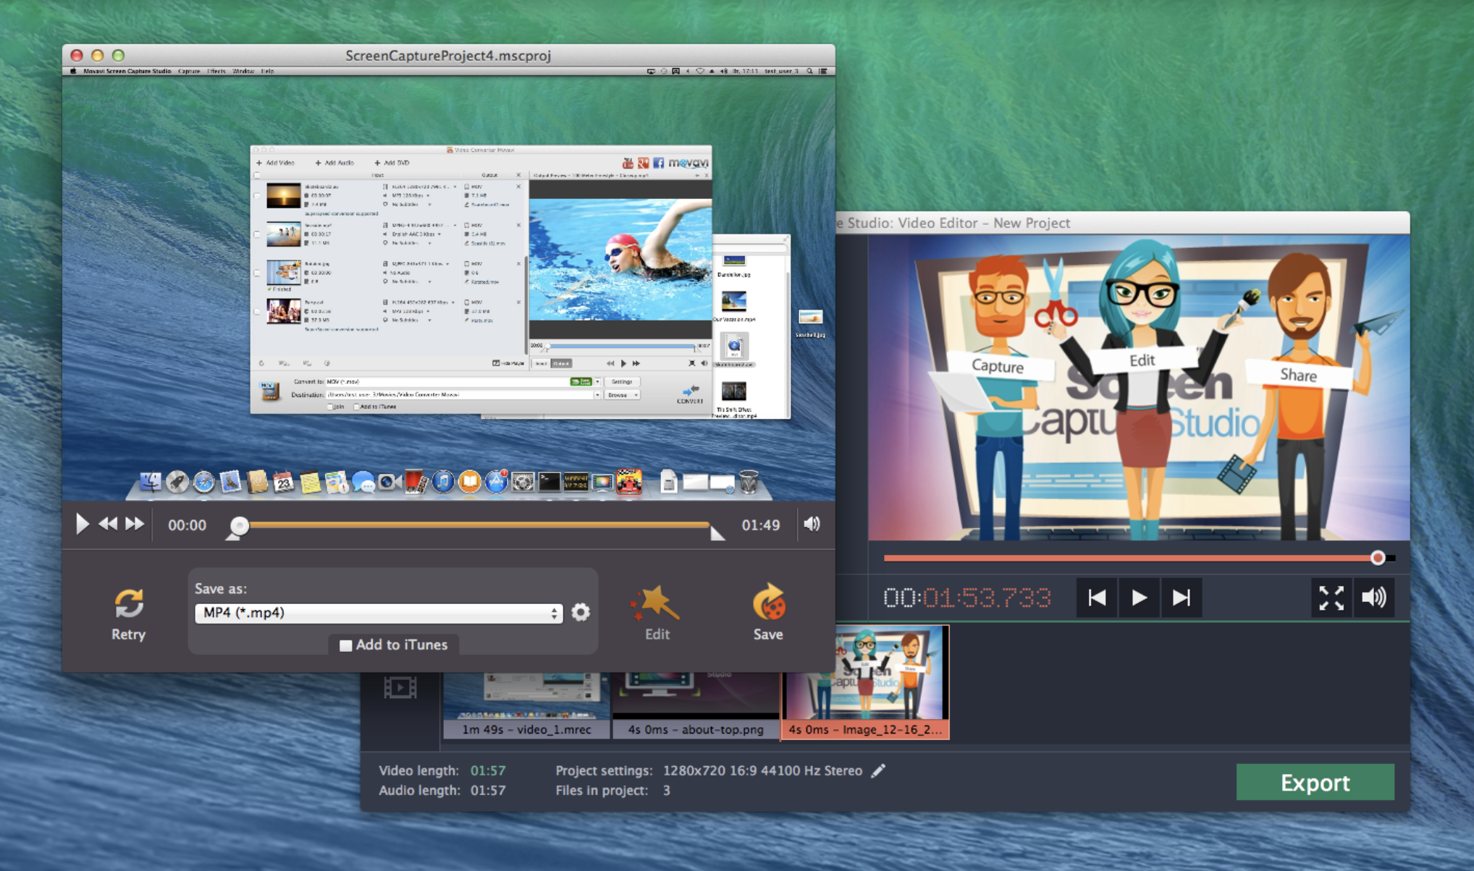Click the Video Editor – New Project title bar
This screenshot has height=871, width=1474.
tap(1122, 223)
